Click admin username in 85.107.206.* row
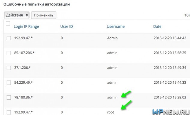 click(112, 53)
